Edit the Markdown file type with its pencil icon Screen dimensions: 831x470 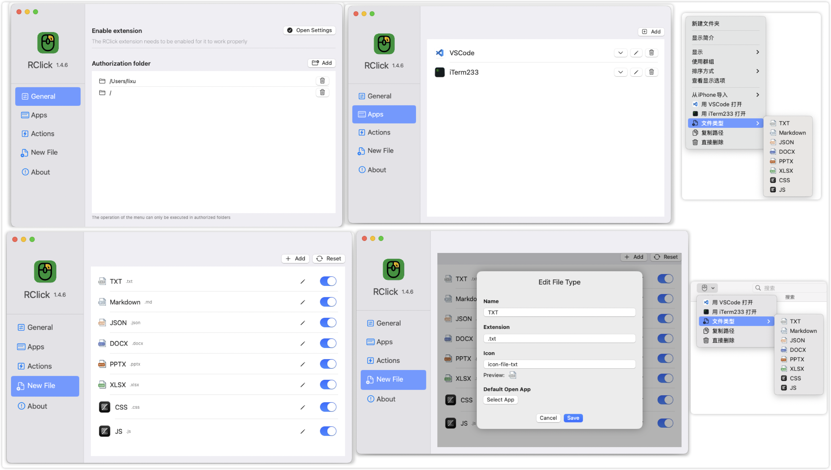[x=302, y=302]
